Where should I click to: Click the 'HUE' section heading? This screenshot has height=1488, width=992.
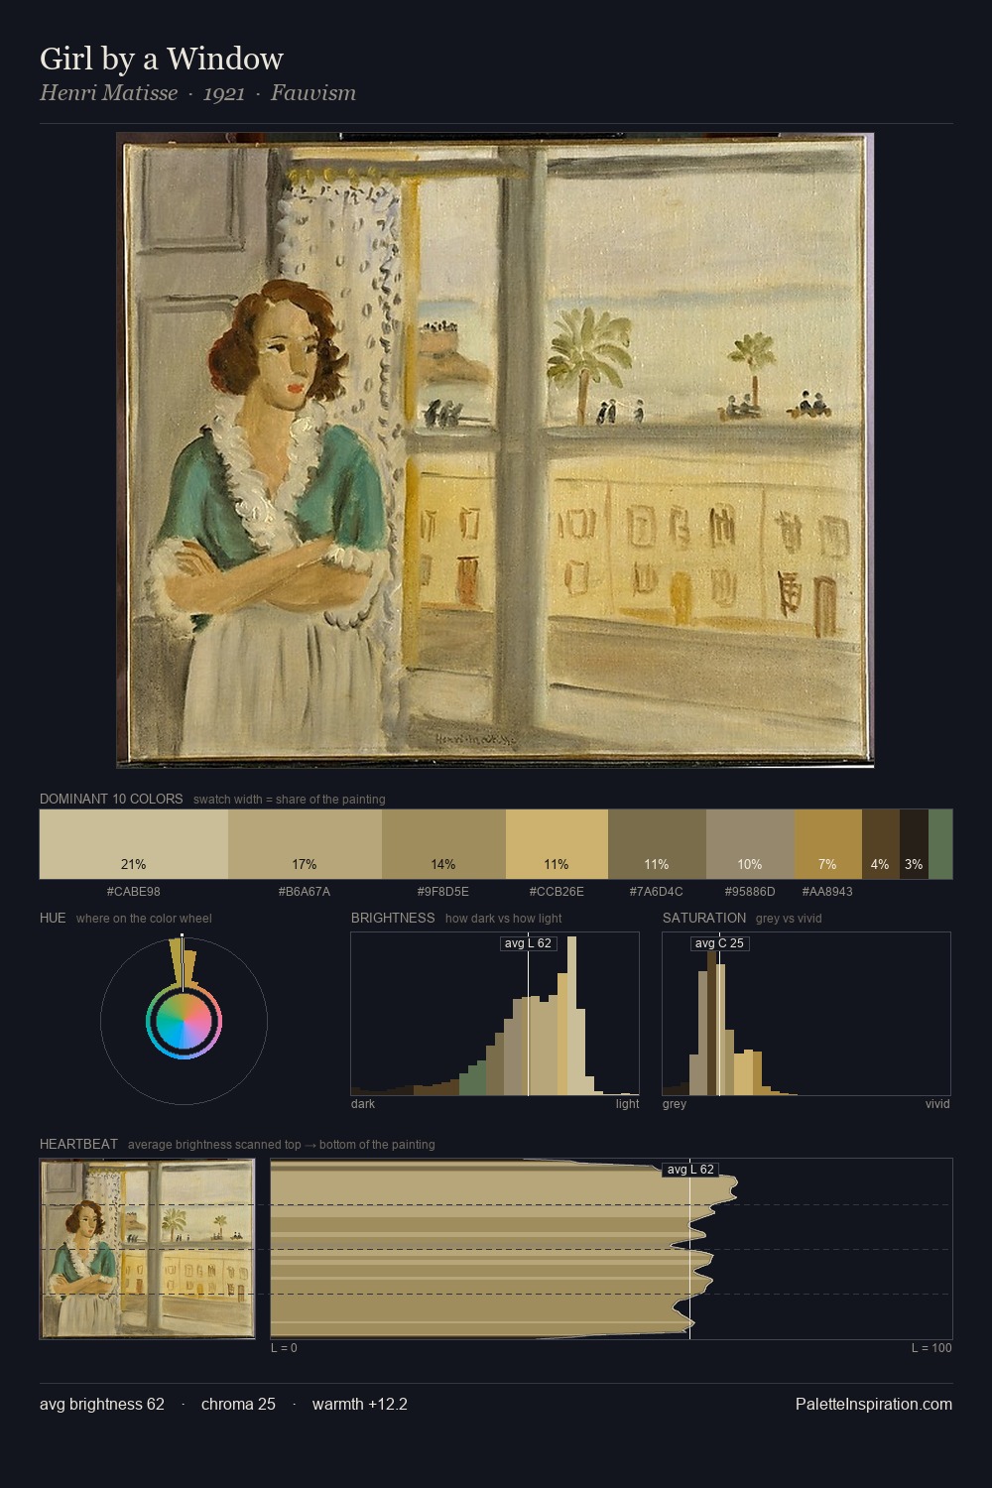coord(53,918)
